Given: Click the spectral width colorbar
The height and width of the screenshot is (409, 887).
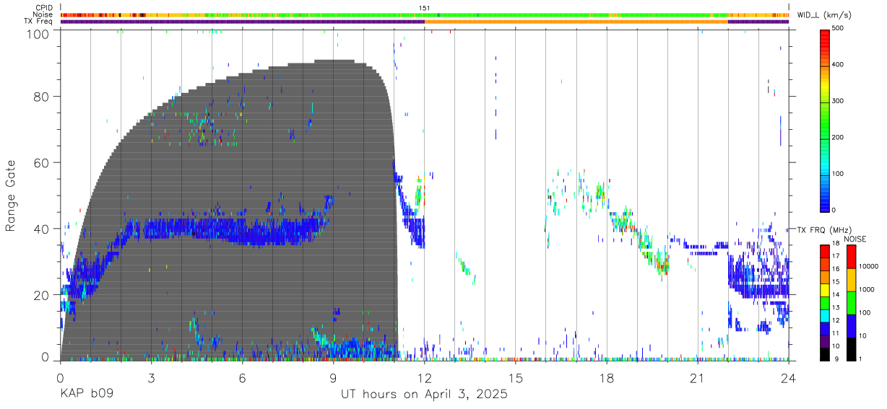Looking at the screenshot, I should [825, 120].
